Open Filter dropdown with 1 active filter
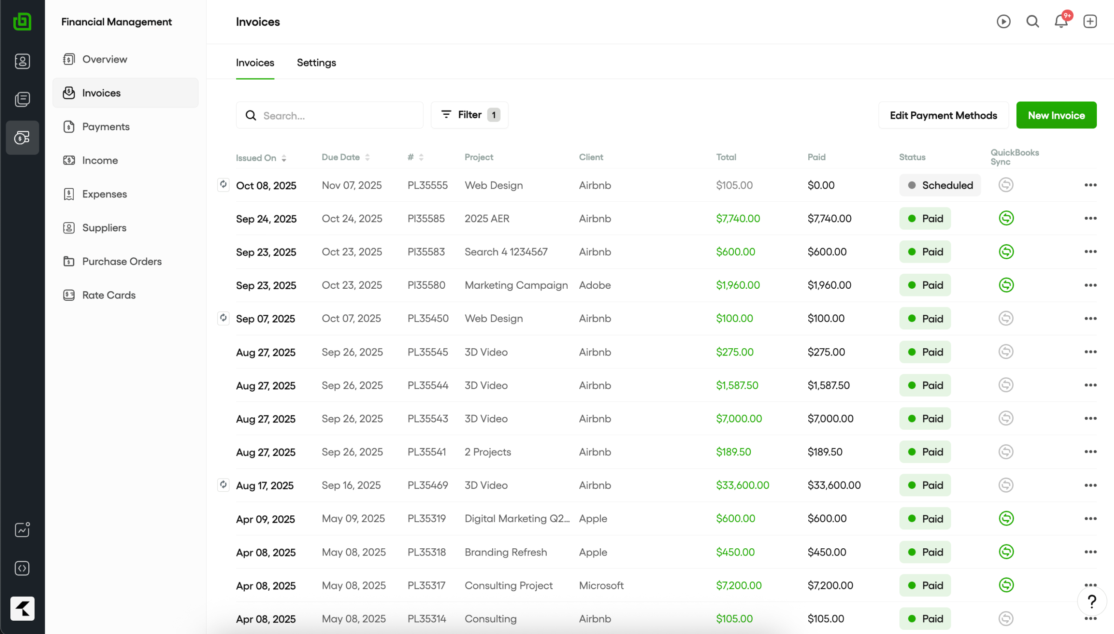This screenshot has width=1114, height=634. click(470, 115)
